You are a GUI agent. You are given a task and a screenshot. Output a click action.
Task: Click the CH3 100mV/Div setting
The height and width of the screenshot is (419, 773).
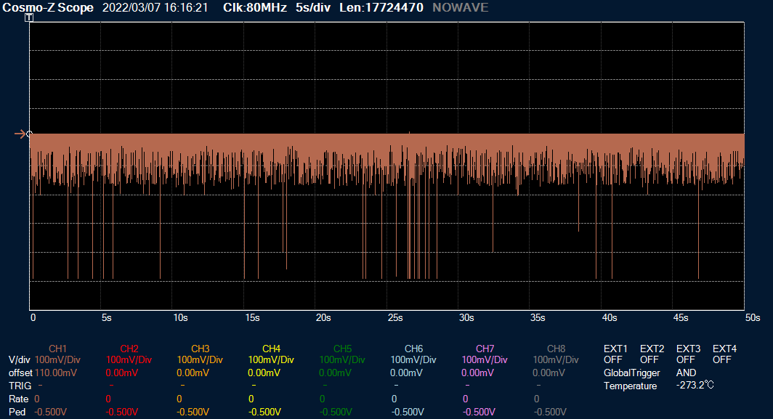coord(200,359)
